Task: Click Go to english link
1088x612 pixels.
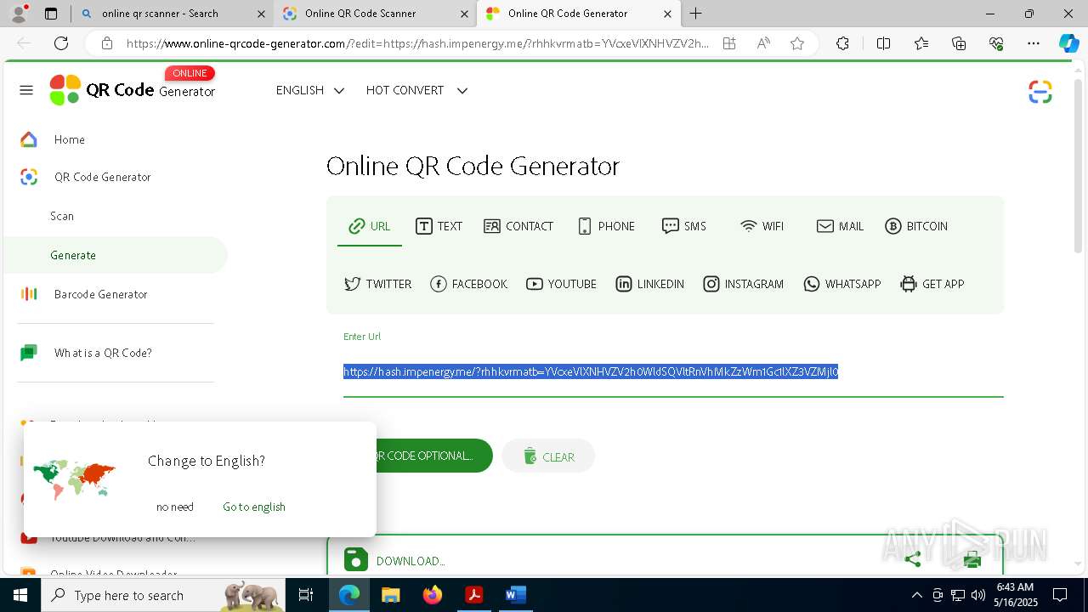Action: coord(254,507)
